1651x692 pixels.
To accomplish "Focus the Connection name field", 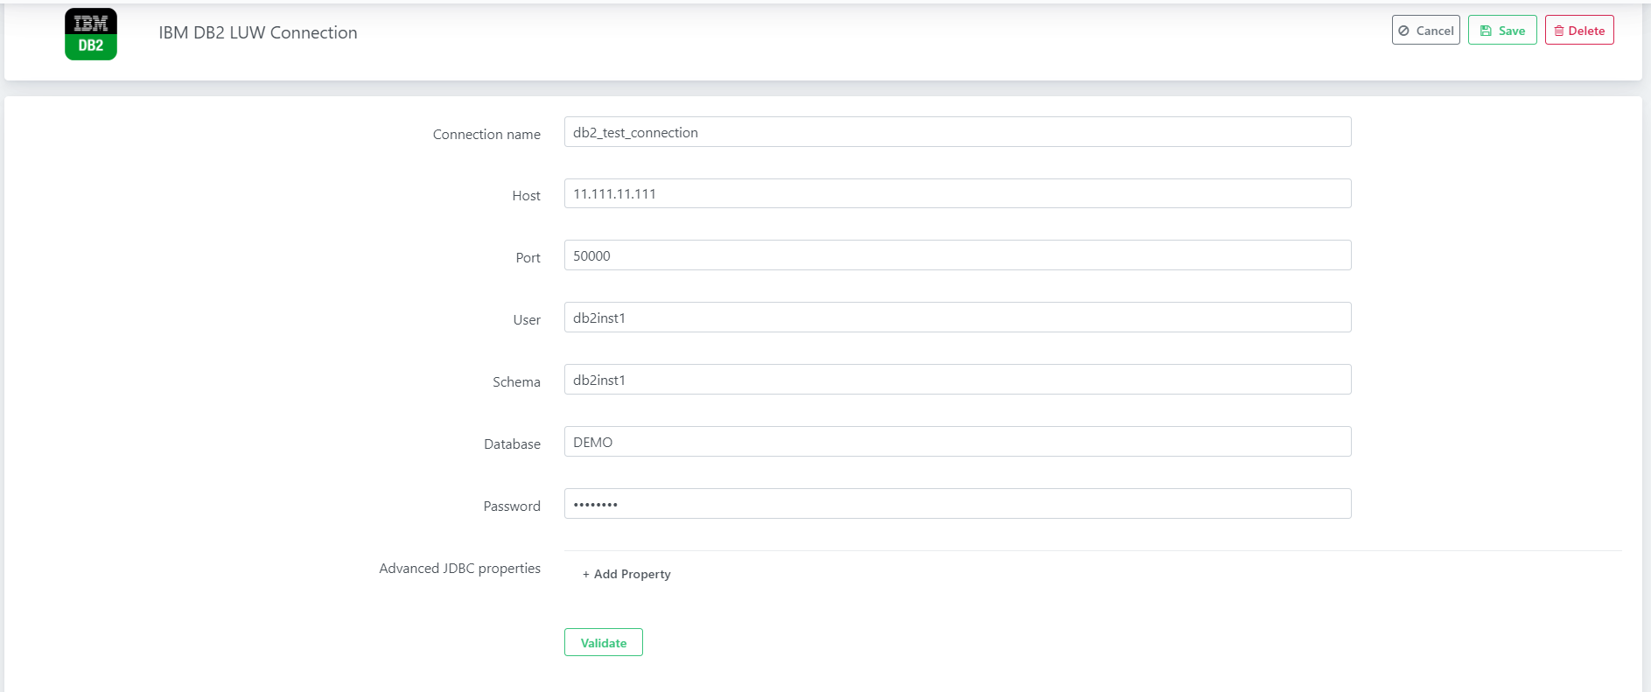I will pos(957,132).
